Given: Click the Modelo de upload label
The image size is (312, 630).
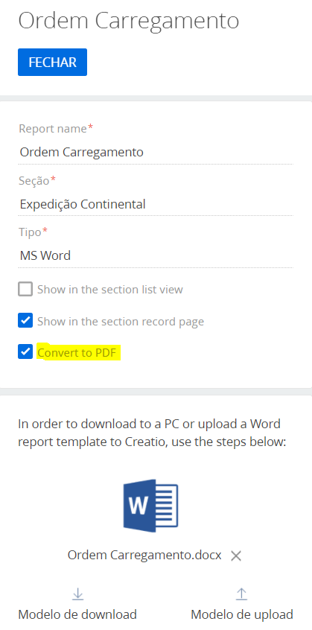Looking at the screenshot, I should 242,614.
